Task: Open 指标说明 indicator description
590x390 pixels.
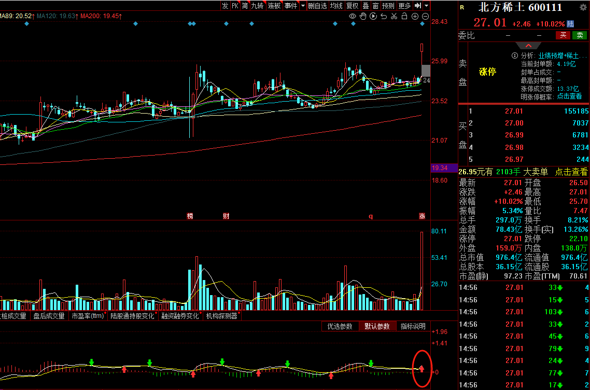Action: point(413,326)
